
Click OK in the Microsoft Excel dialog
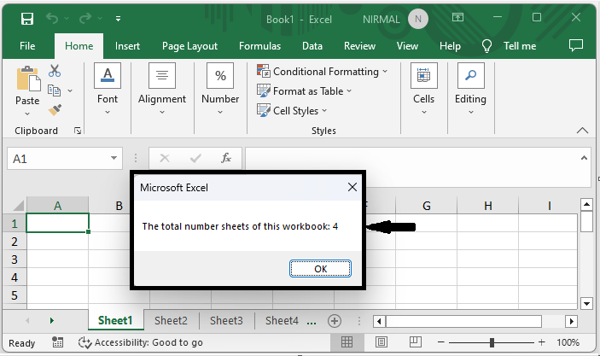pos(320,268)
